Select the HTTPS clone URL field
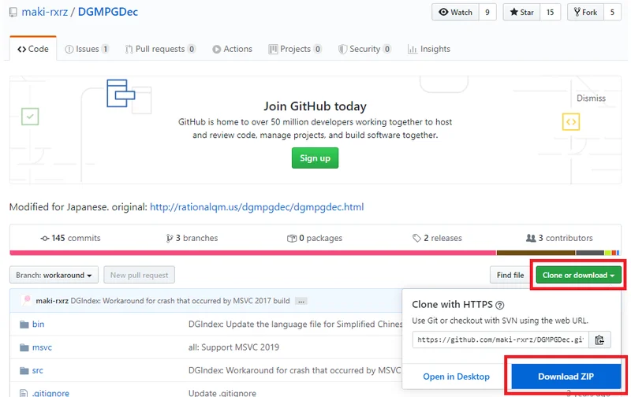This screenshot has width=631, height=397. pyautogui.click(x=500, y=340)
